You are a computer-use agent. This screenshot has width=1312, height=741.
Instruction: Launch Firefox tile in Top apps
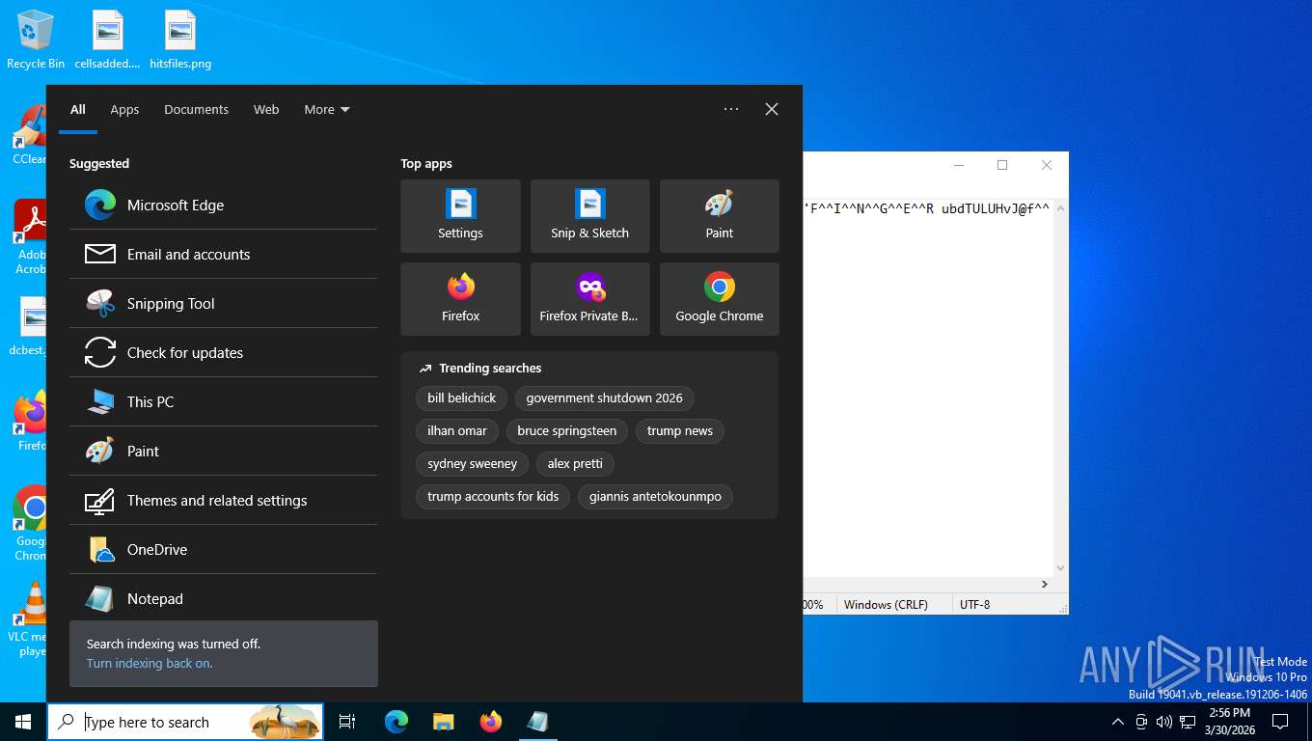click(x=460, y=299)
